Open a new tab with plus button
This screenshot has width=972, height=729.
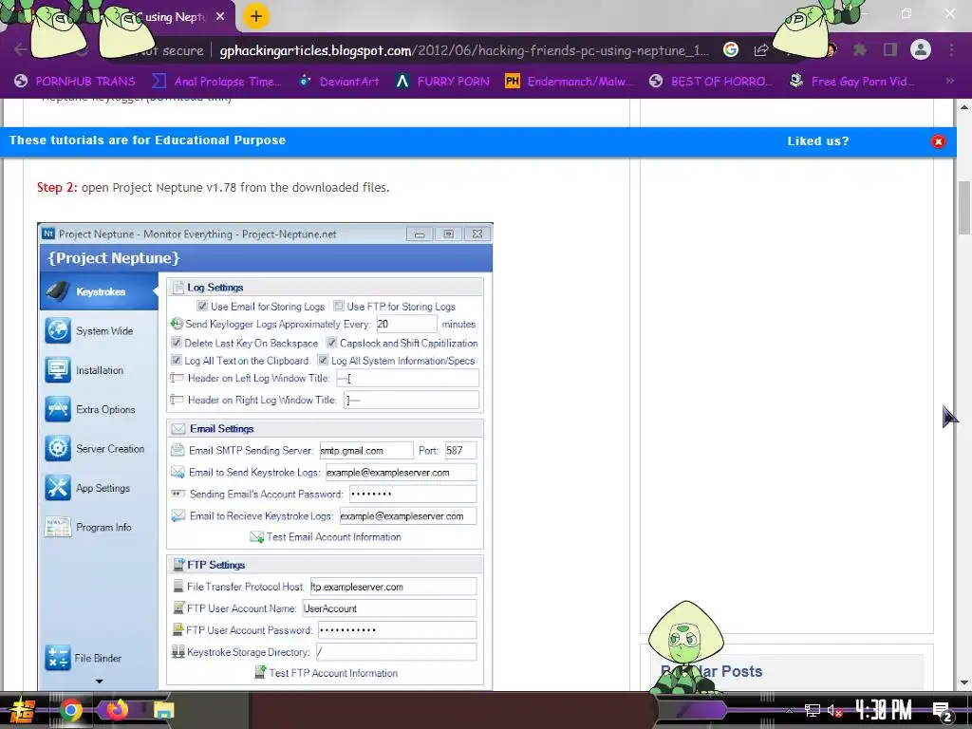[256, 17]
